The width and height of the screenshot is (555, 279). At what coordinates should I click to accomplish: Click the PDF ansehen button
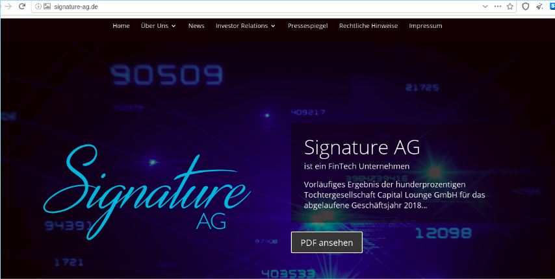point(327,243)
